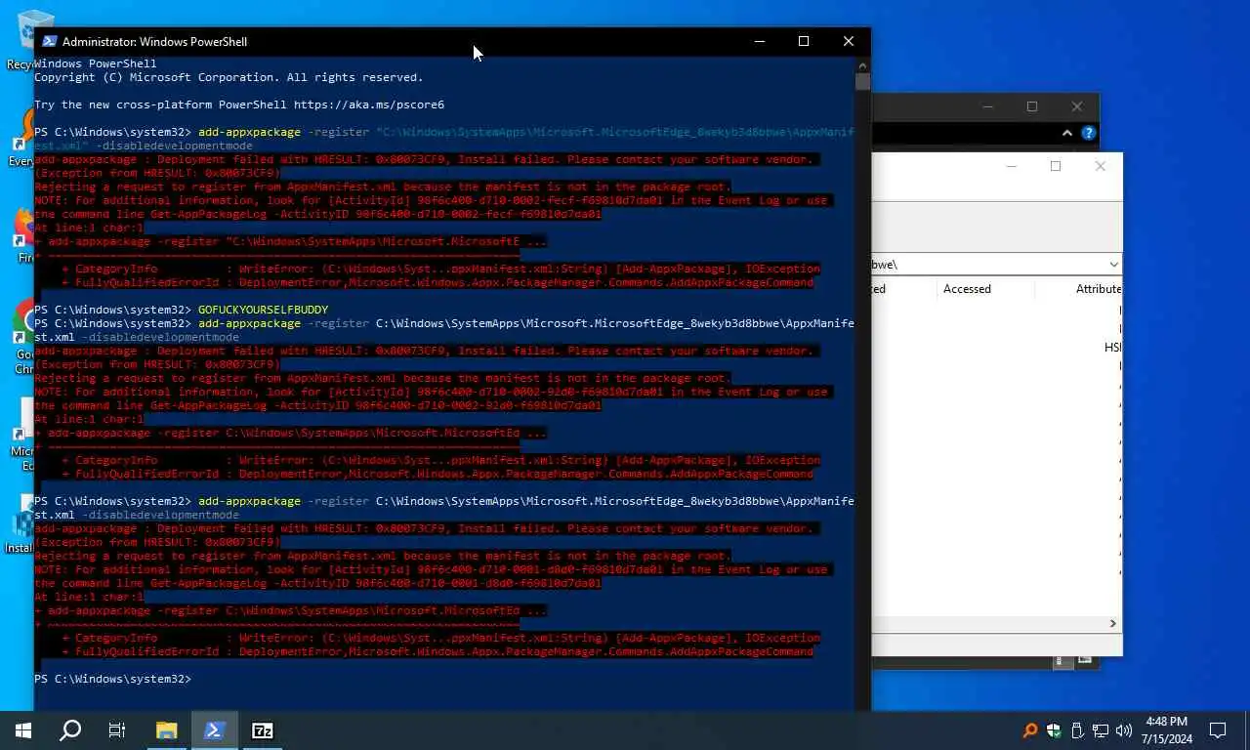Click the Safely Remove Hardware tray icon
Screen dimensions: 1250x750
[x=1077, y=730]
